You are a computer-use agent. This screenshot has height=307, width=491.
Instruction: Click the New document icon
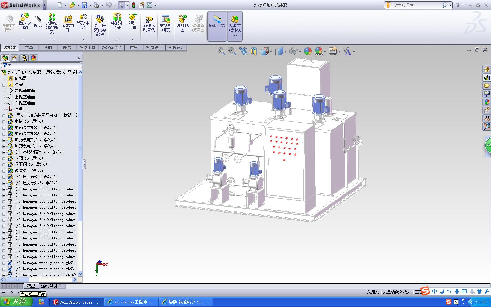(x=60, y=5)
